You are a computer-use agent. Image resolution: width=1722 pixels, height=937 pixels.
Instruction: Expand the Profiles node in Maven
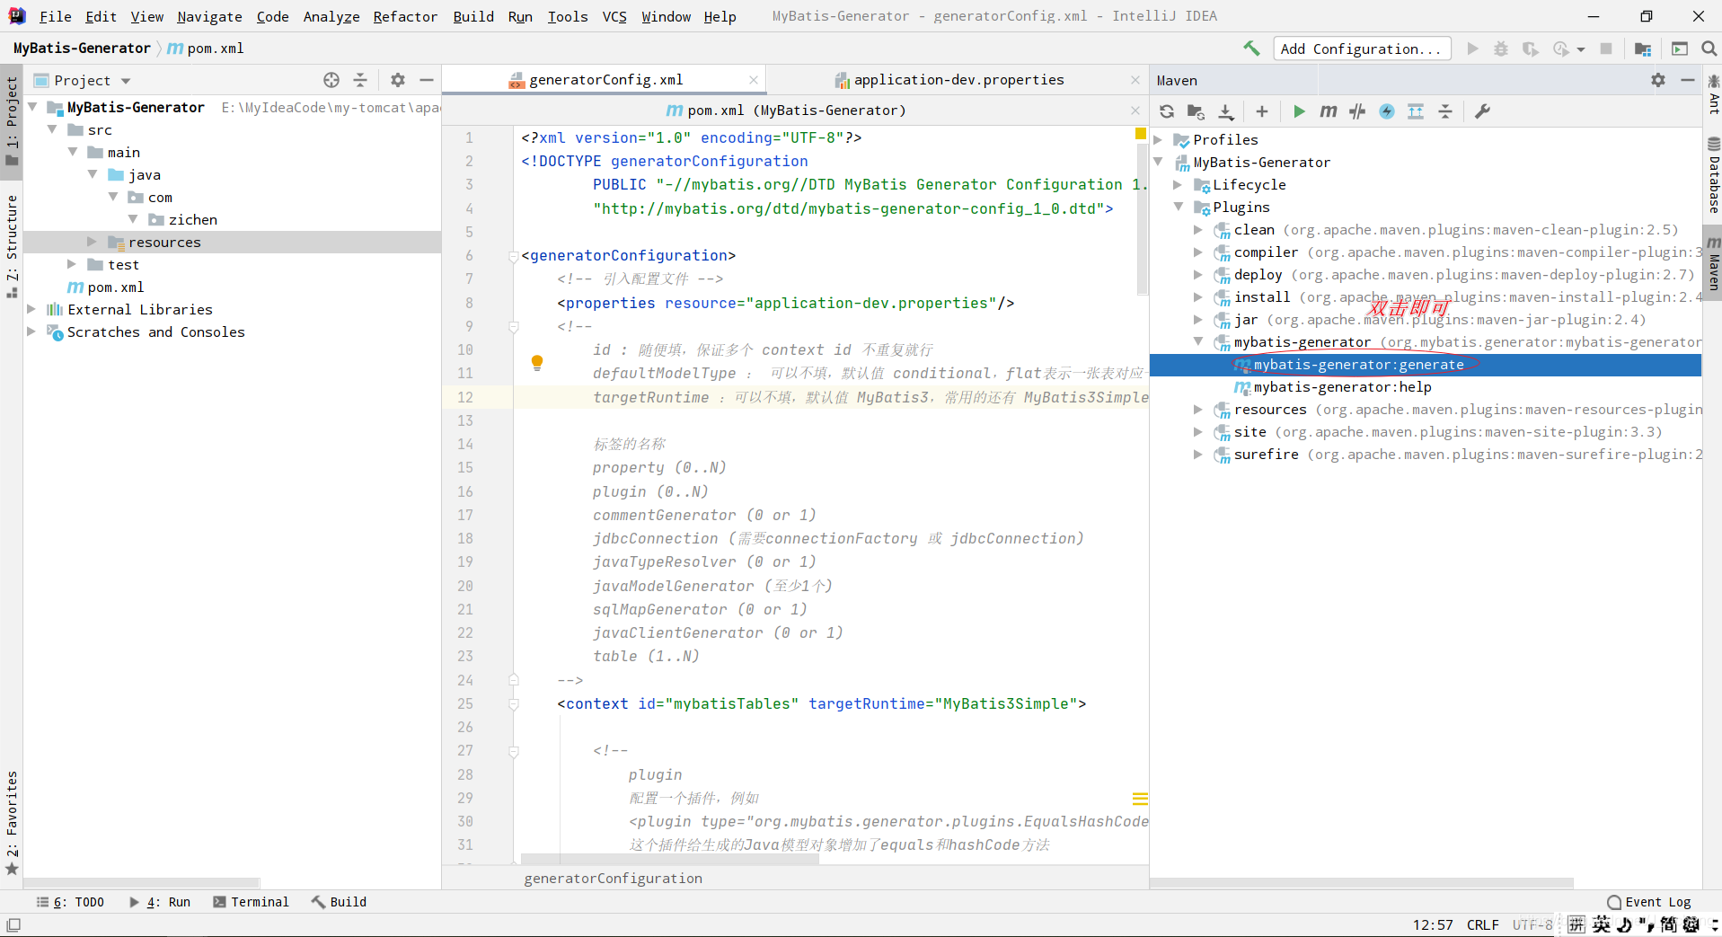tap(1159, 139)
